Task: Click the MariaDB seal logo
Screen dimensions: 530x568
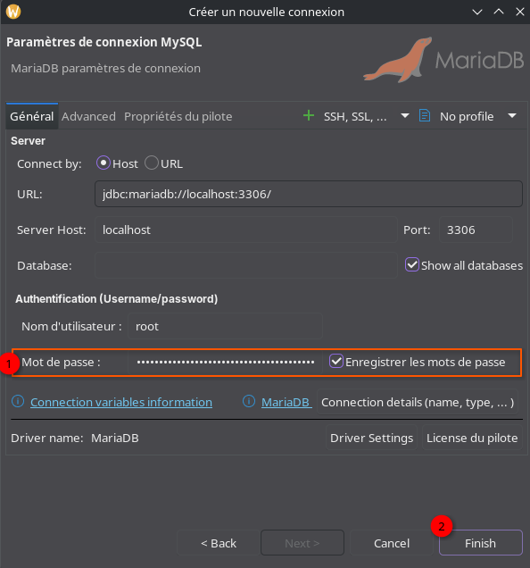Action: click(x=398, y=60)
